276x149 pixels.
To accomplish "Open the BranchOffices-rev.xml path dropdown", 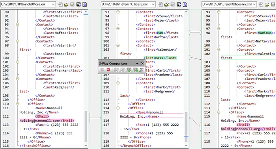I will (254, 4).
